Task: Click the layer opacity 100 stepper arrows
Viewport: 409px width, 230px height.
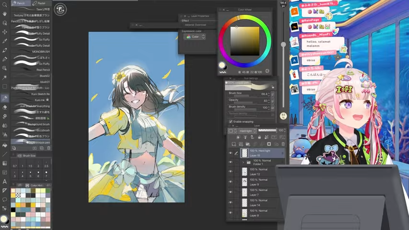Action: point(284,130)
